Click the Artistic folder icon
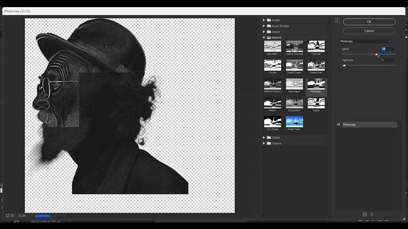 269,20
